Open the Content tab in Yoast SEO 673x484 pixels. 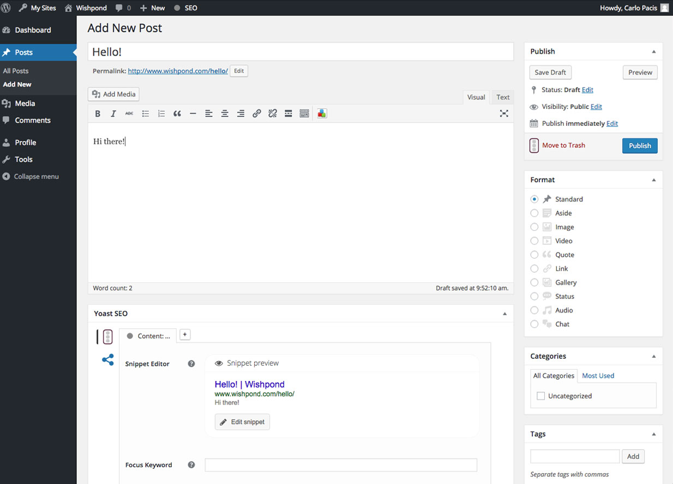[148, 336]
